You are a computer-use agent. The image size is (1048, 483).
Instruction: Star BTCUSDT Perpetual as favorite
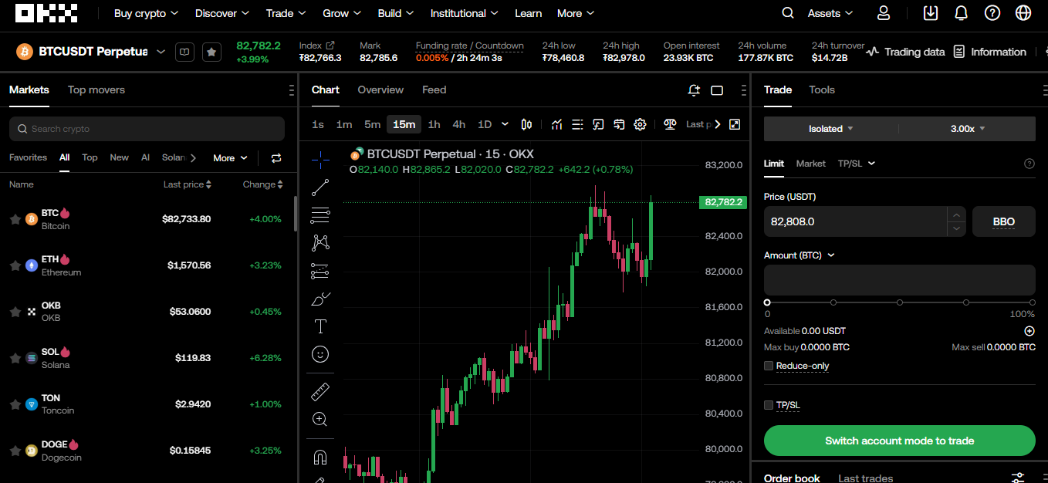click(211, 52)
